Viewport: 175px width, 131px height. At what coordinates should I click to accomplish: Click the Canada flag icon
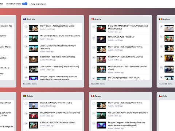tap(93, 96)
